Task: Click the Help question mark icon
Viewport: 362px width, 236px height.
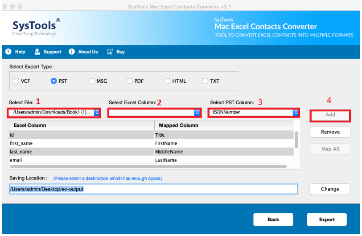Action: pyautogui.click(x=8, y=52)
